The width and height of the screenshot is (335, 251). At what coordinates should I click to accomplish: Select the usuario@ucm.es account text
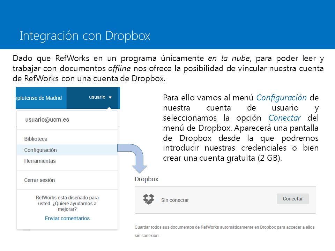click(x=47, y=120)
